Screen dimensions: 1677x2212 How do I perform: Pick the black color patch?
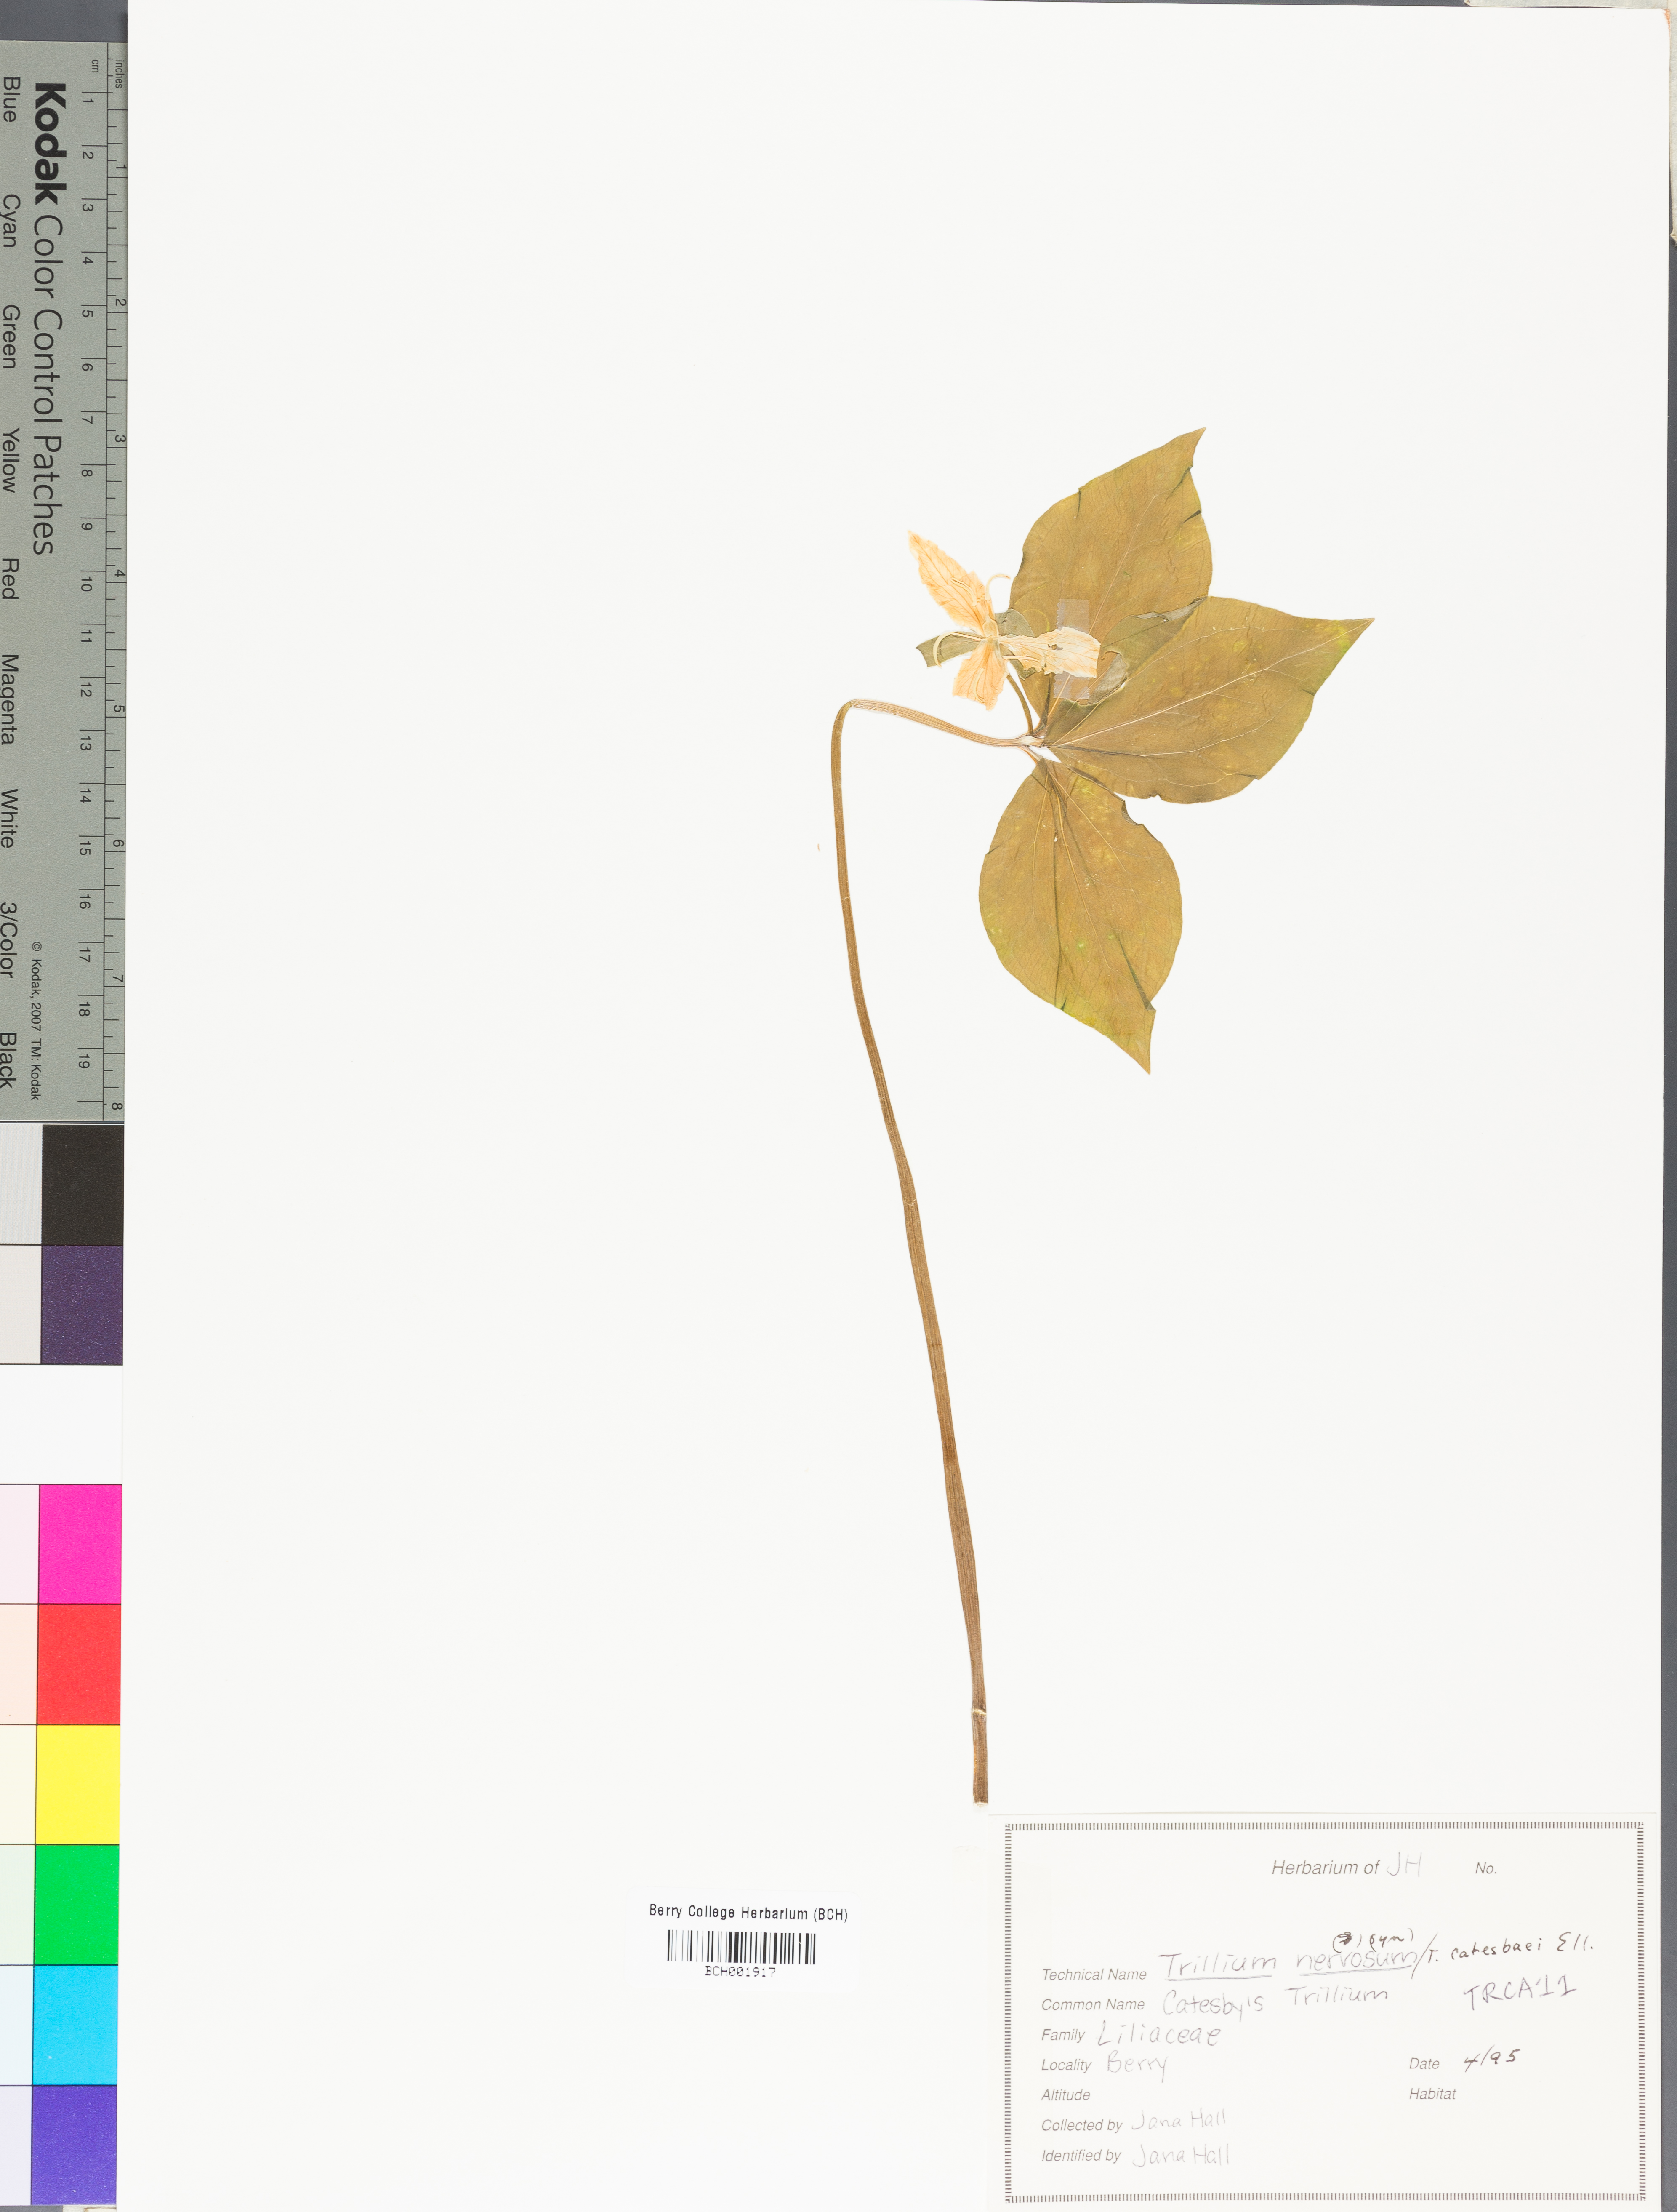(83, 1184)
